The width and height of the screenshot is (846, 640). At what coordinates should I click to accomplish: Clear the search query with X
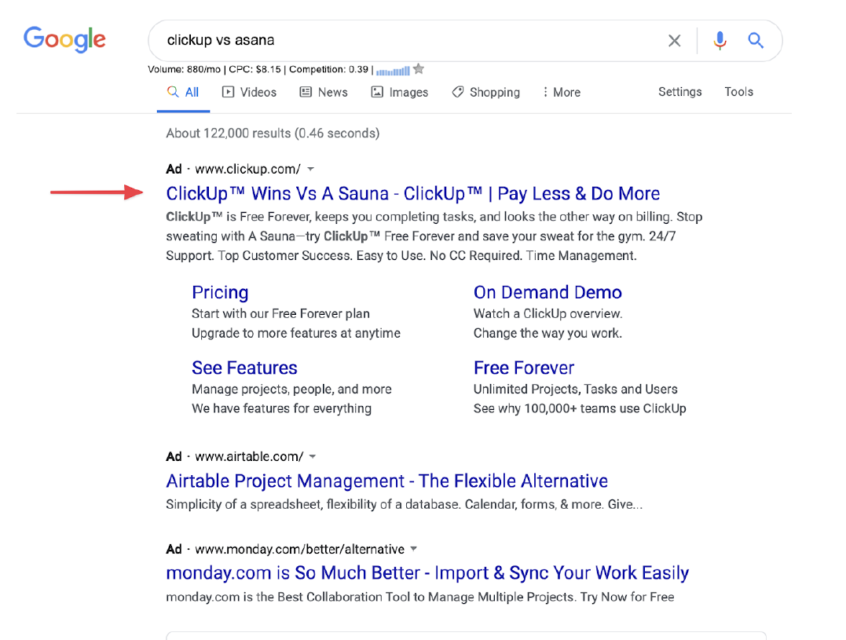(x=674, y=40)
